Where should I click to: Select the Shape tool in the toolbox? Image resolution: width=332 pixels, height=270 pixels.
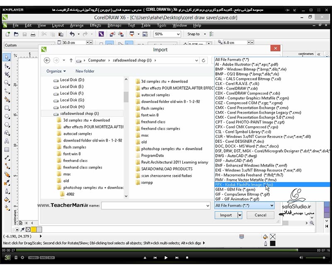pos(7,66)
